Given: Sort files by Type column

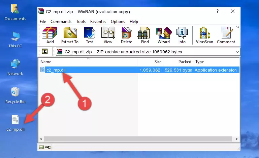Looking at the screenshot, I should [x=216, y=62].
